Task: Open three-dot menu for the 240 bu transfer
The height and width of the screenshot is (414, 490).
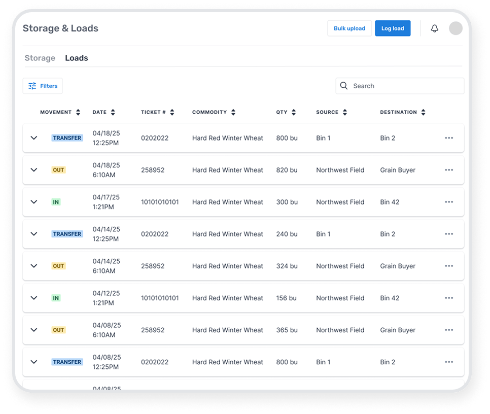Action: pos(448,234)
